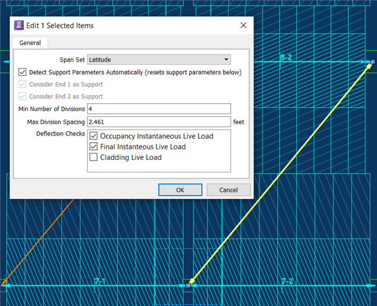
Task: Confirm with the OK button
Action: [x=180, y=190]
